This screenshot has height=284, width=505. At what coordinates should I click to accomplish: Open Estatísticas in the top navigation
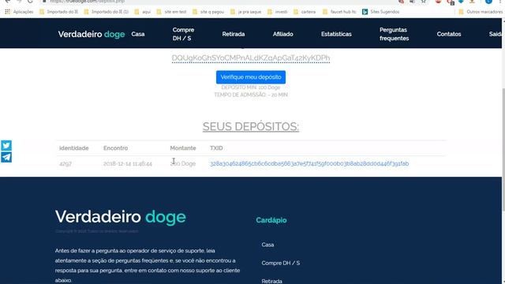pyautogui.click(x=336, y=34)
